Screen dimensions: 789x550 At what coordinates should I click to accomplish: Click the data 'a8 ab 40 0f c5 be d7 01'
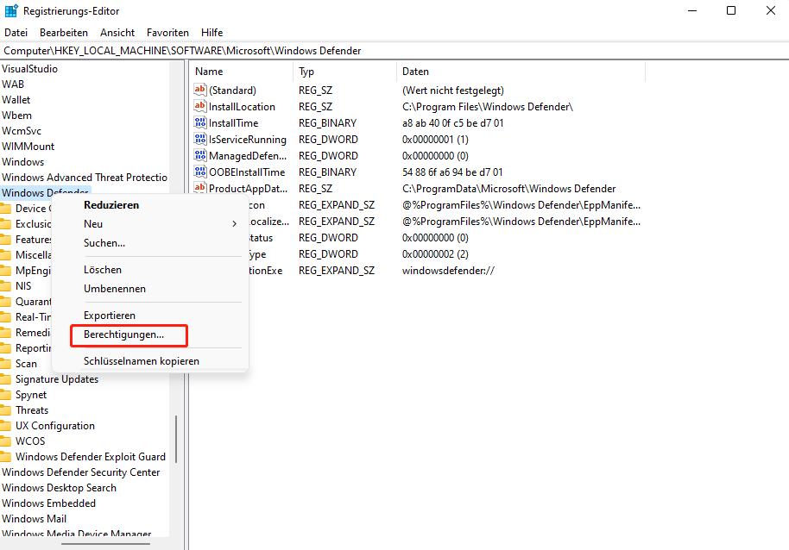453,123
